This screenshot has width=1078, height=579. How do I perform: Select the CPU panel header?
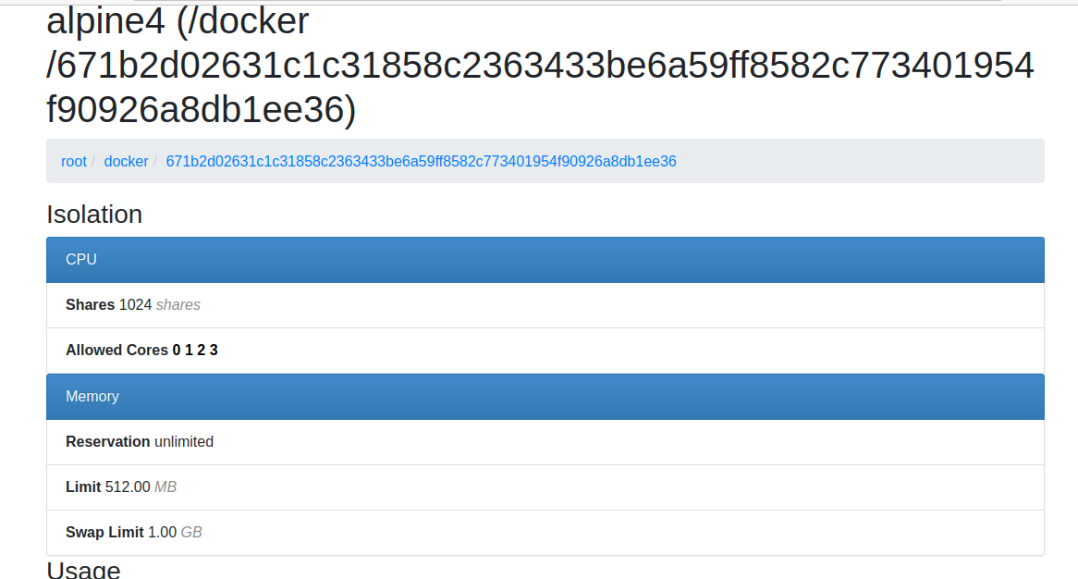coord(83,259)
